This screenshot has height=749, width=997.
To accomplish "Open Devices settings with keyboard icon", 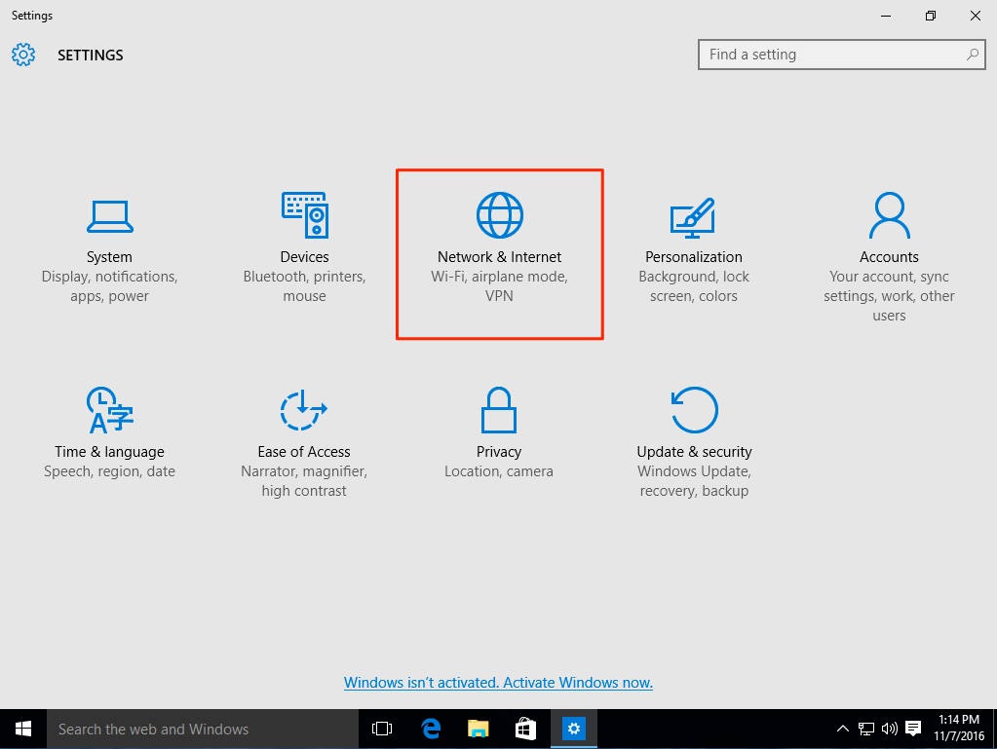I will [304, 216].
